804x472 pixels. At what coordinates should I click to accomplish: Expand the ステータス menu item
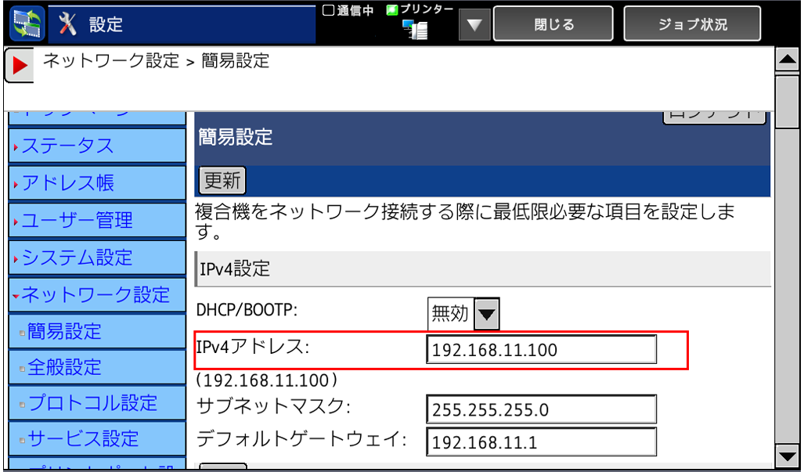click(x=67, y=146)
